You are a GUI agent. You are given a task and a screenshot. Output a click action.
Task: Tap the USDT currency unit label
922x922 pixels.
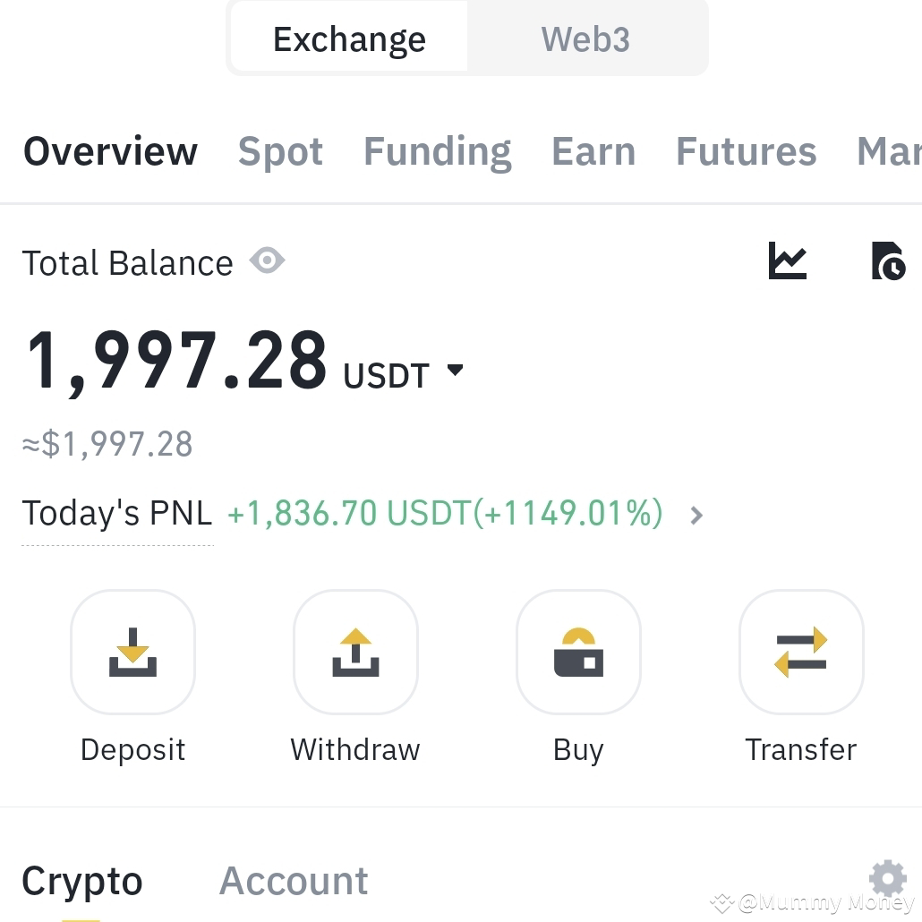tap(387, 376)
